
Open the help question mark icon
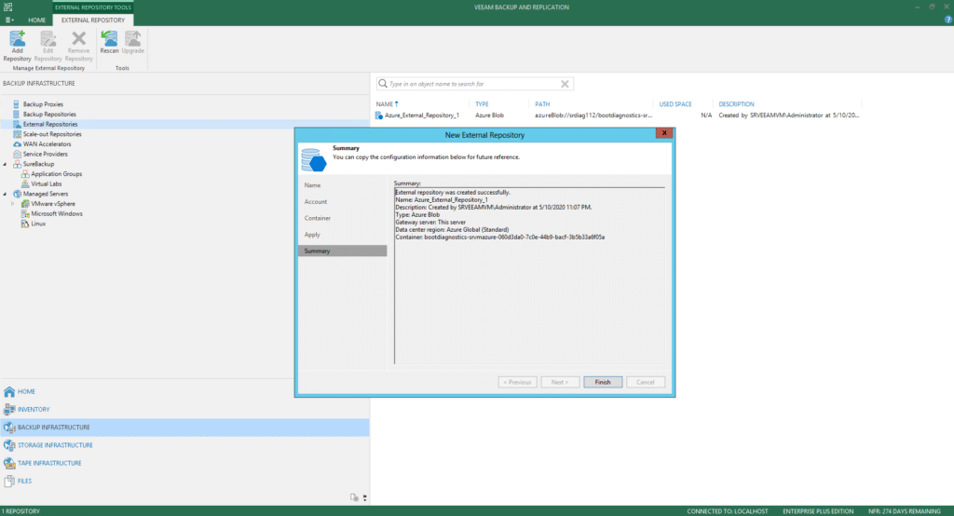[x=947, y=20]
